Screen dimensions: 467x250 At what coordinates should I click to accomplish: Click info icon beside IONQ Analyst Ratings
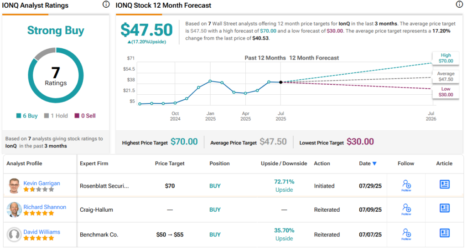pyautogui.click(x=106, y=5)
